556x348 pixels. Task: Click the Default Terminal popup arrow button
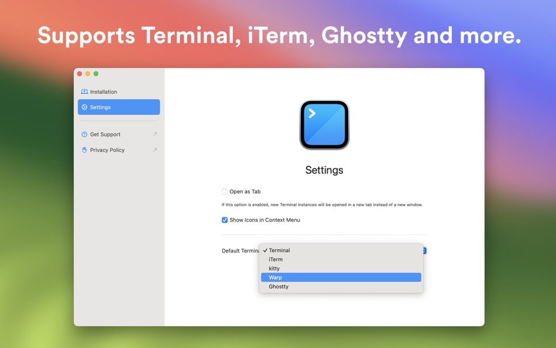(x=424, y=251)
